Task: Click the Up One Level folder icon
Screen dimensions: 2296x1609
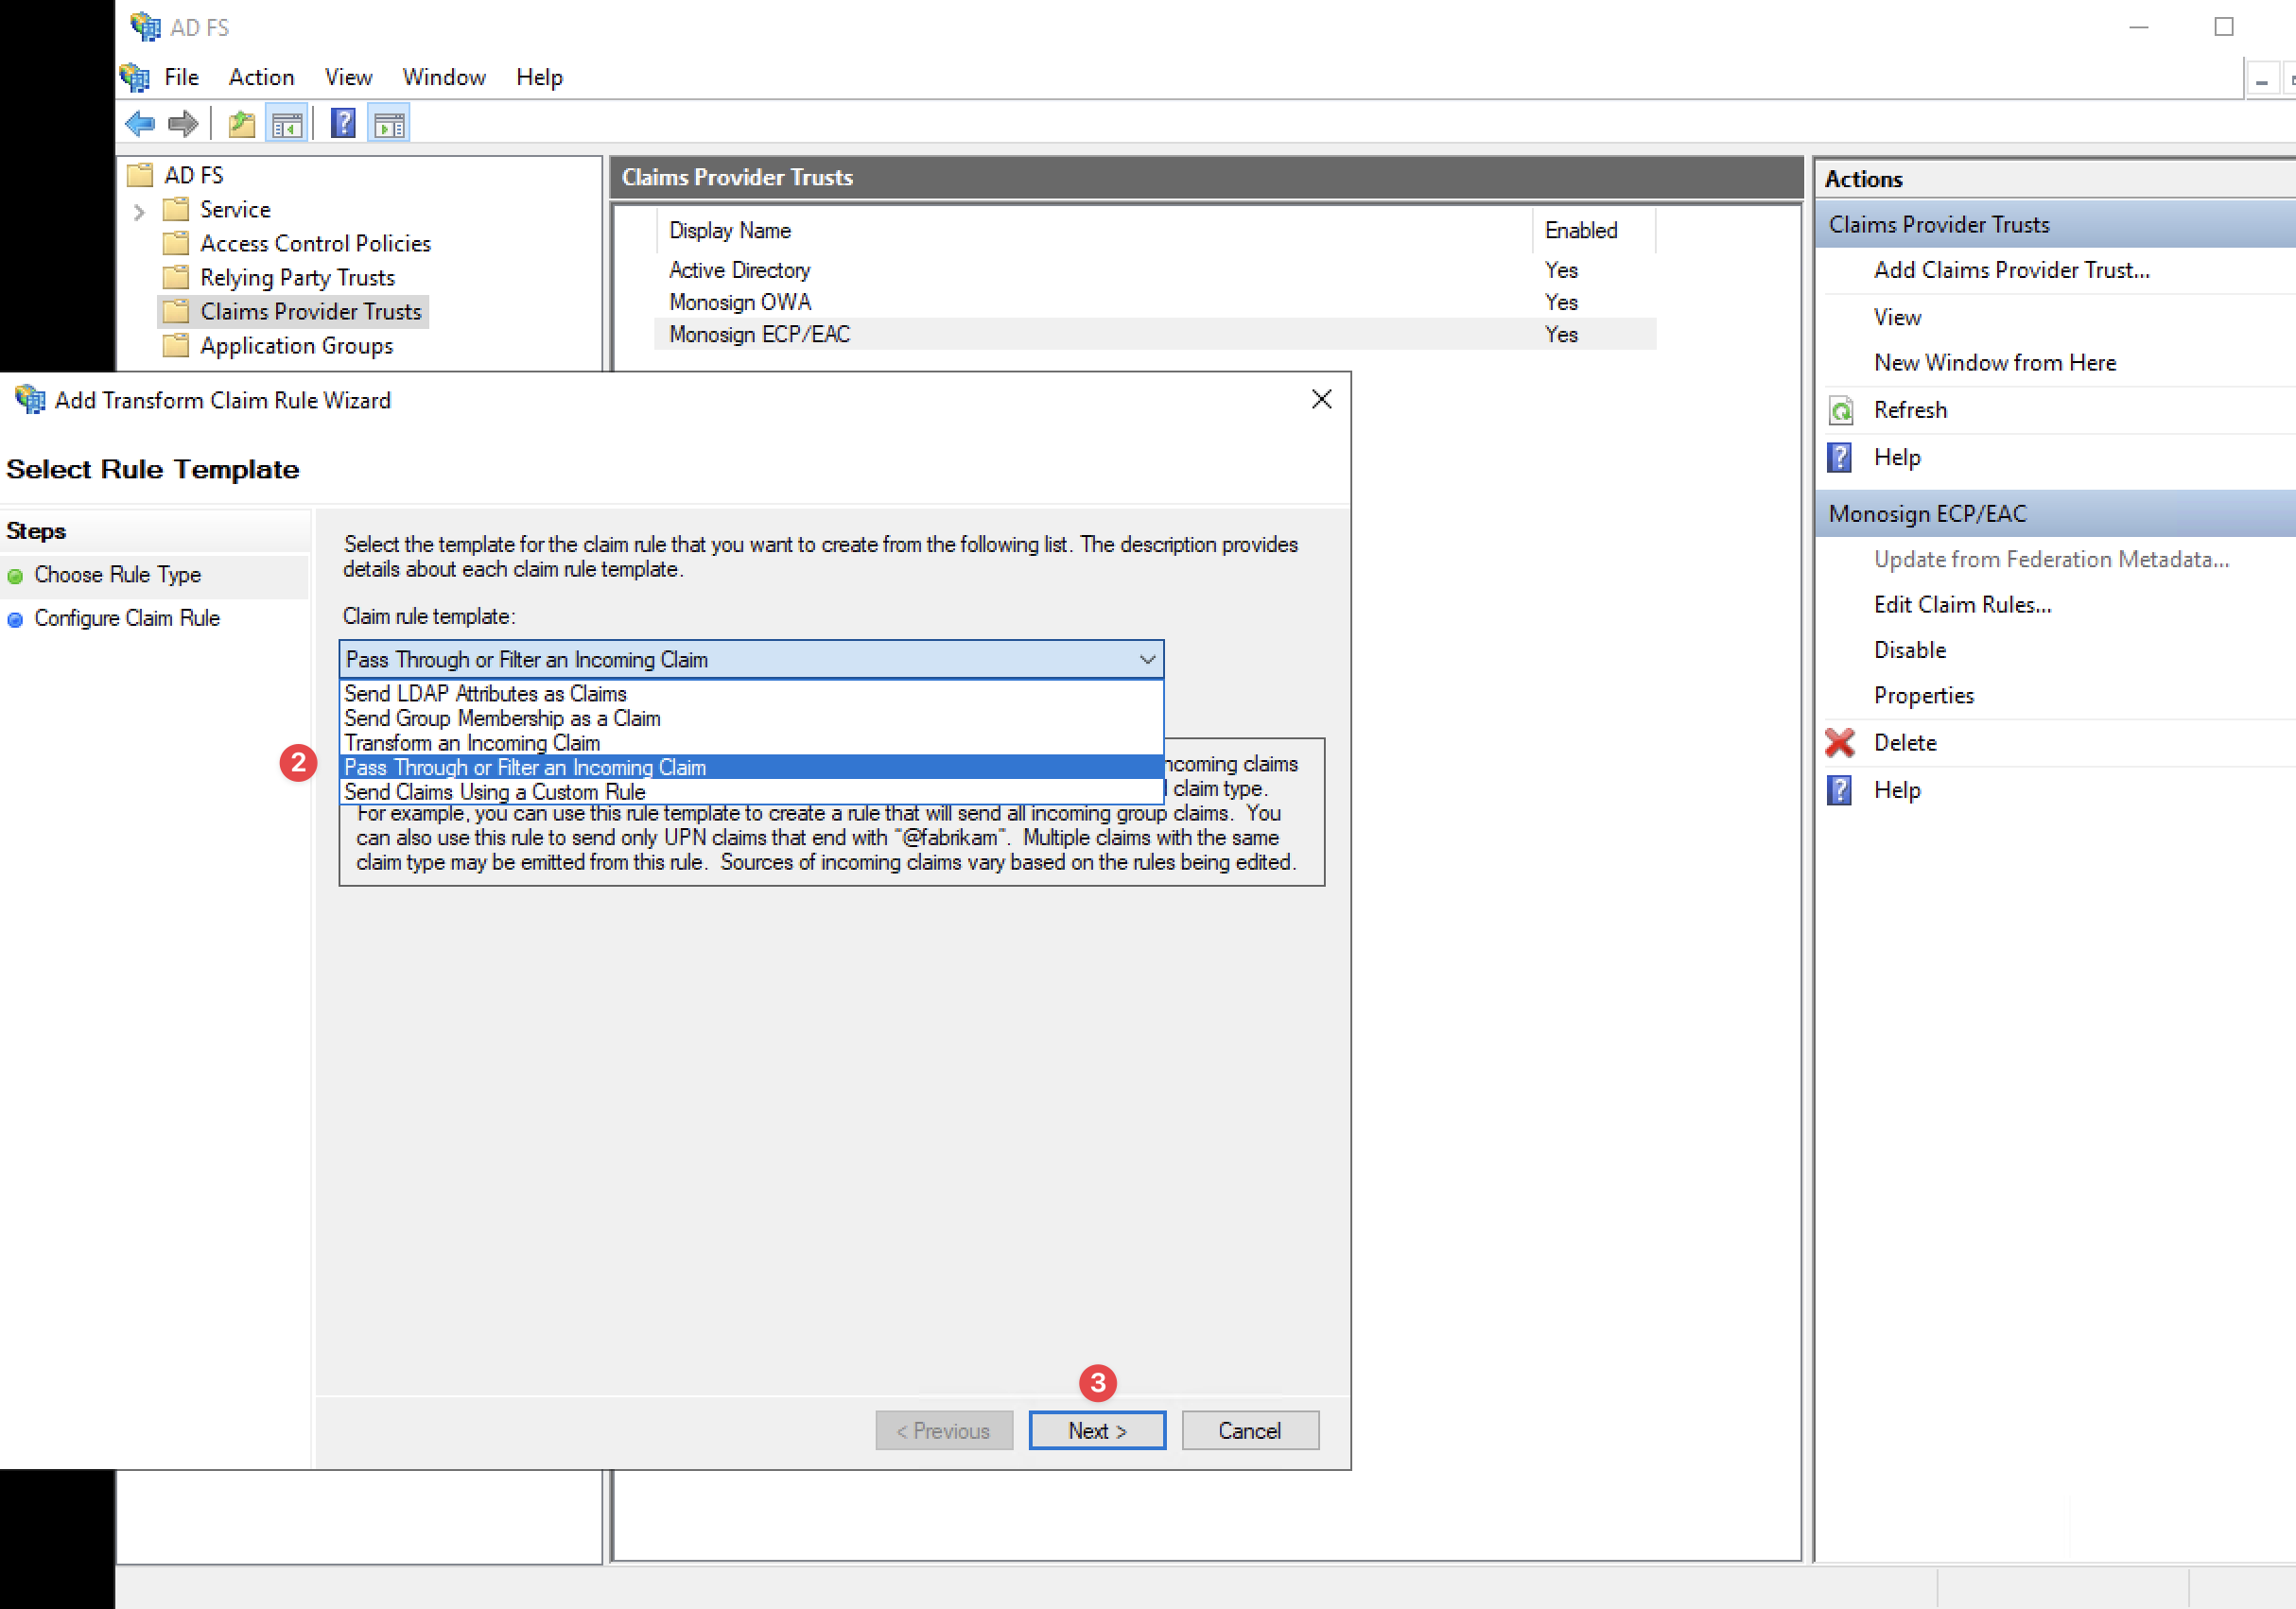Action: click(x=242, y=124)
